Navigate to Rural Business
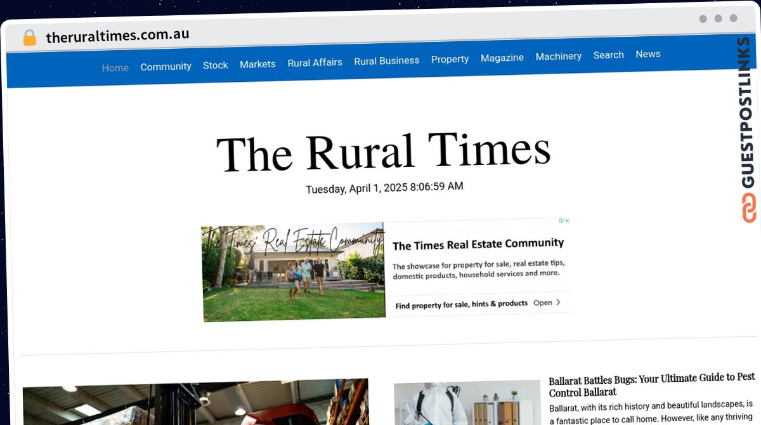This screenshot has width=761, height=425. pyautogui.click(x=387, y=61)
